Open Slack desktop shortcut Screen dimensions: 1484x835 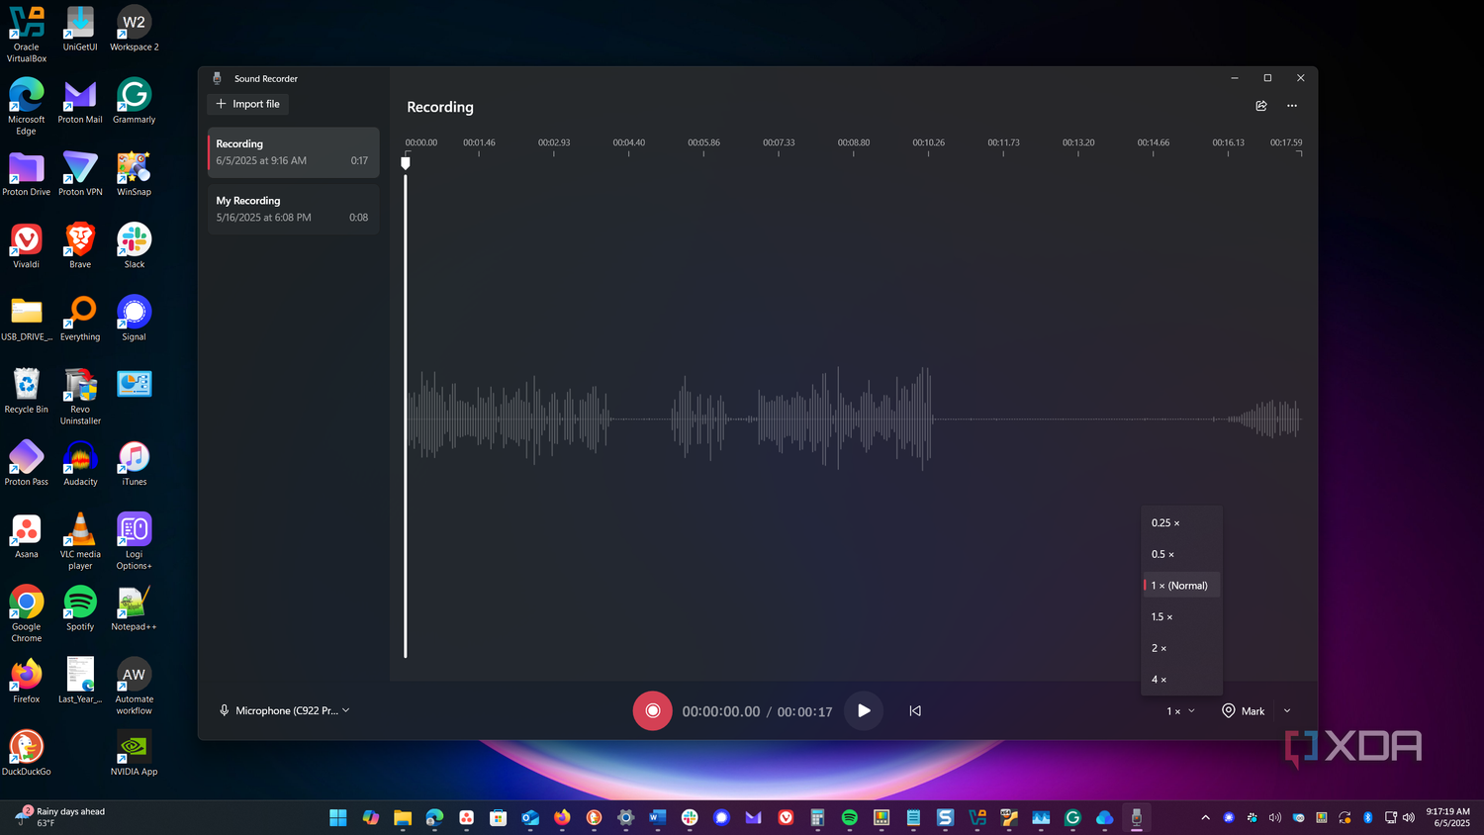(135, 246)
